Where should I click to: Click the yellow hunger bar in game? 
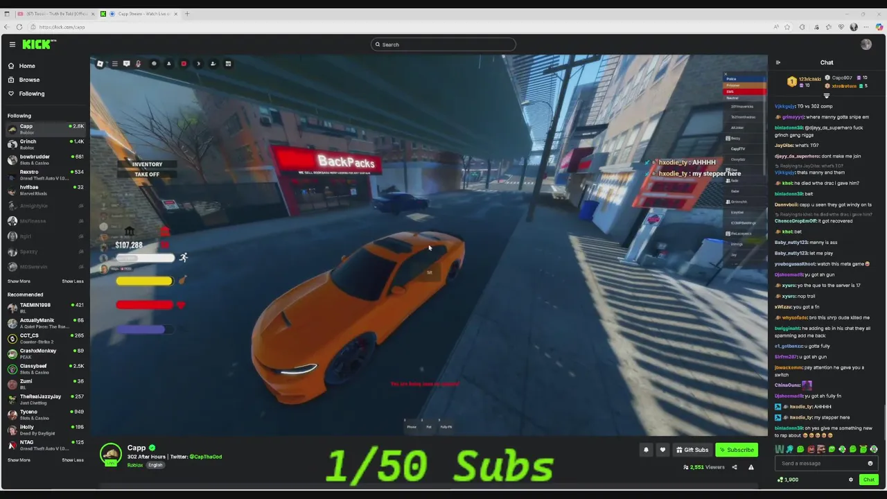click(144, 281)
